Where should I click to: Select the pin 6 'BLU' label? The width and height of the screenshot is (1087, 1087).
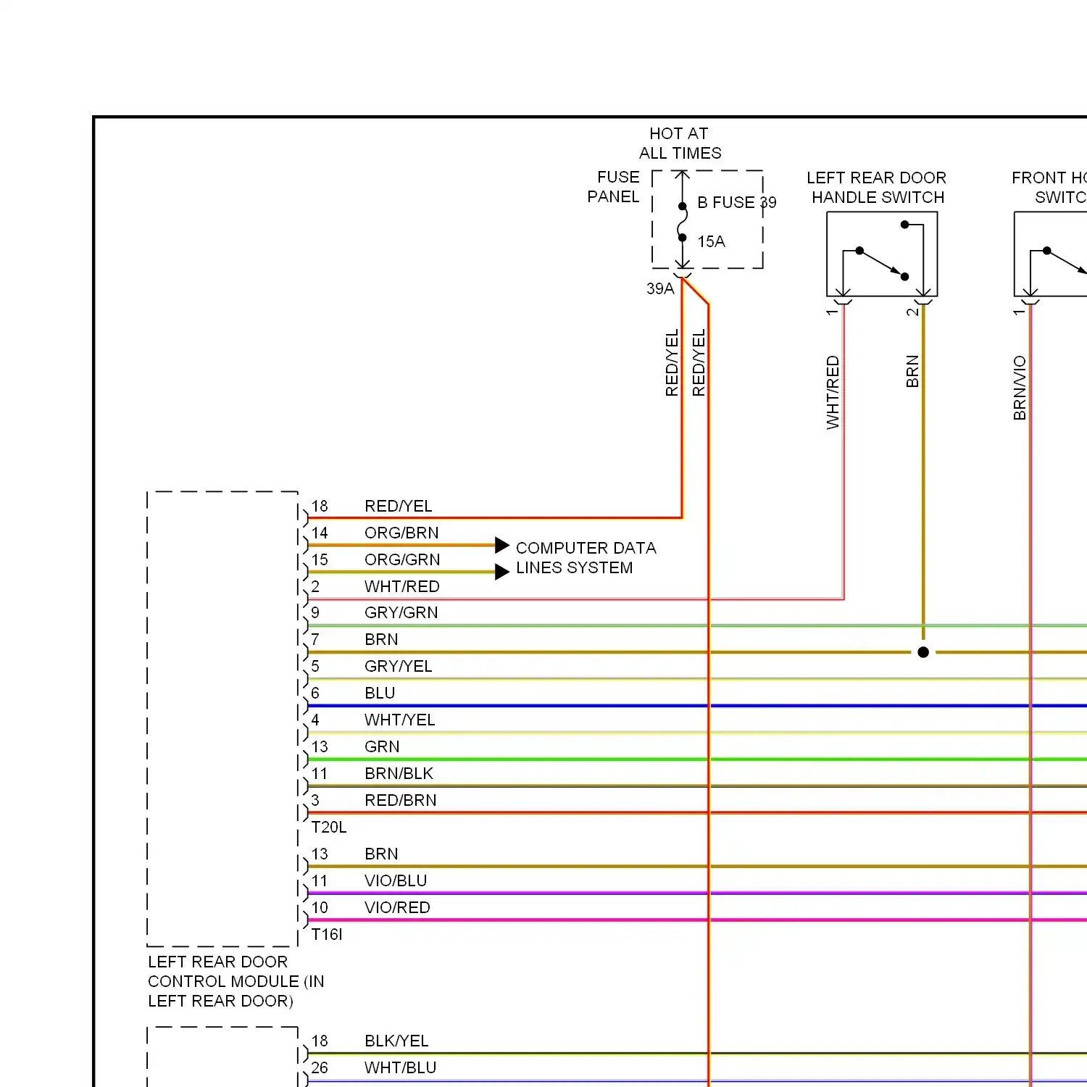(380, 693)
